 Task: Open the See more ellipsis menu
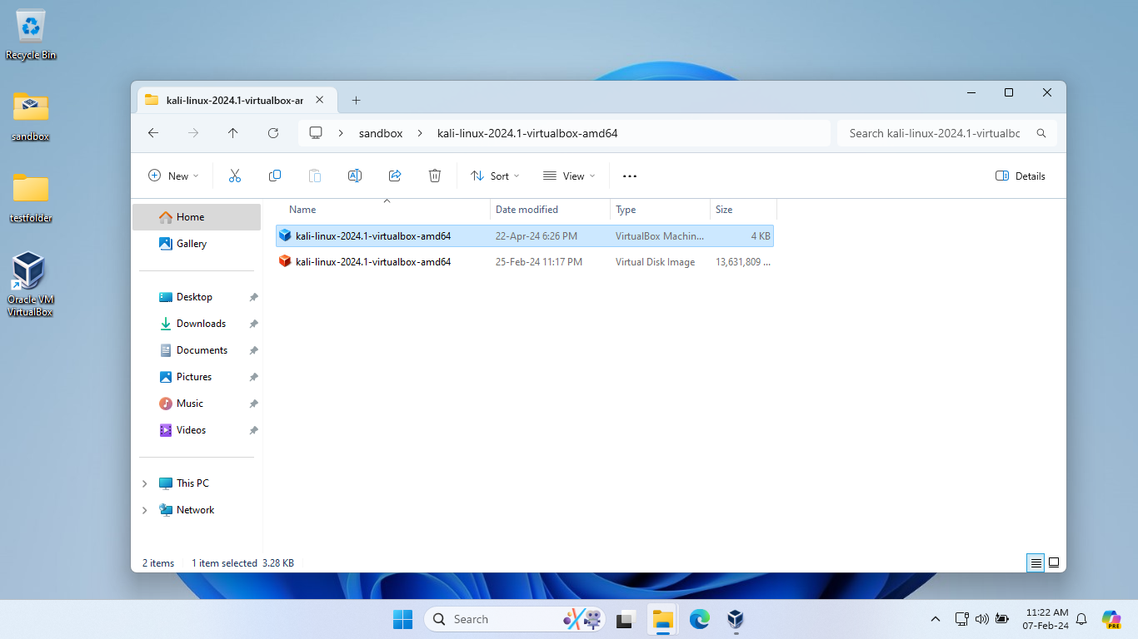point(630,176)
